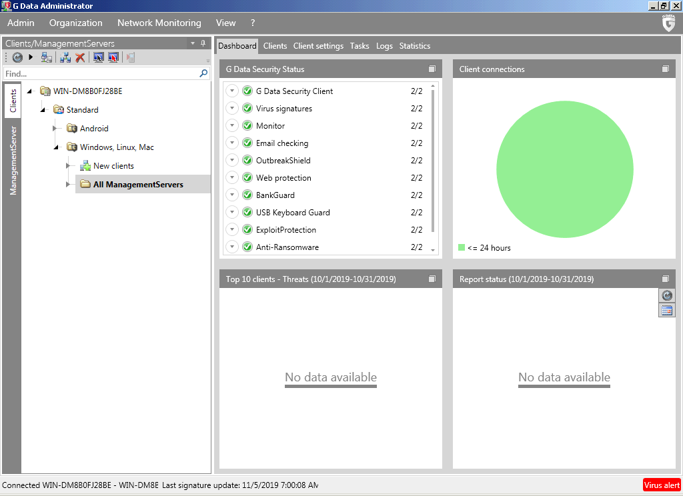683x496 pixels.
Task: Expand the Virus signatures status row
Action: 232,109
